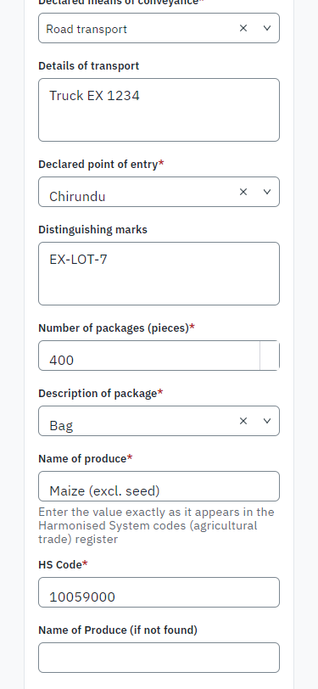Screen dimensions: 318x689
Task: Expand the Description of package chevron
Action: click(x=267, y=421)
